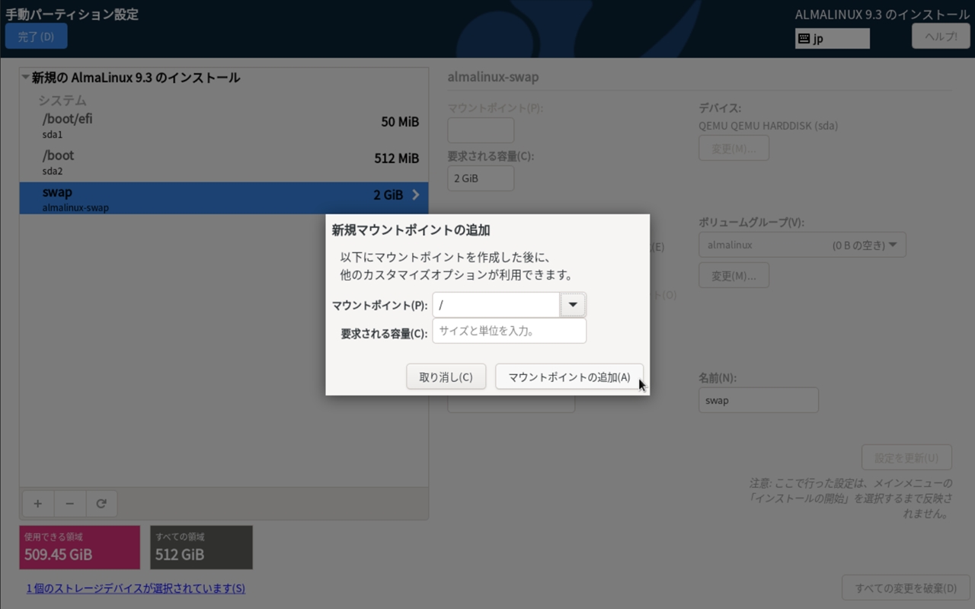Click the jp keyboard layout icon
This screenshot has width=975, height=609.
click(x=804, y=38)
